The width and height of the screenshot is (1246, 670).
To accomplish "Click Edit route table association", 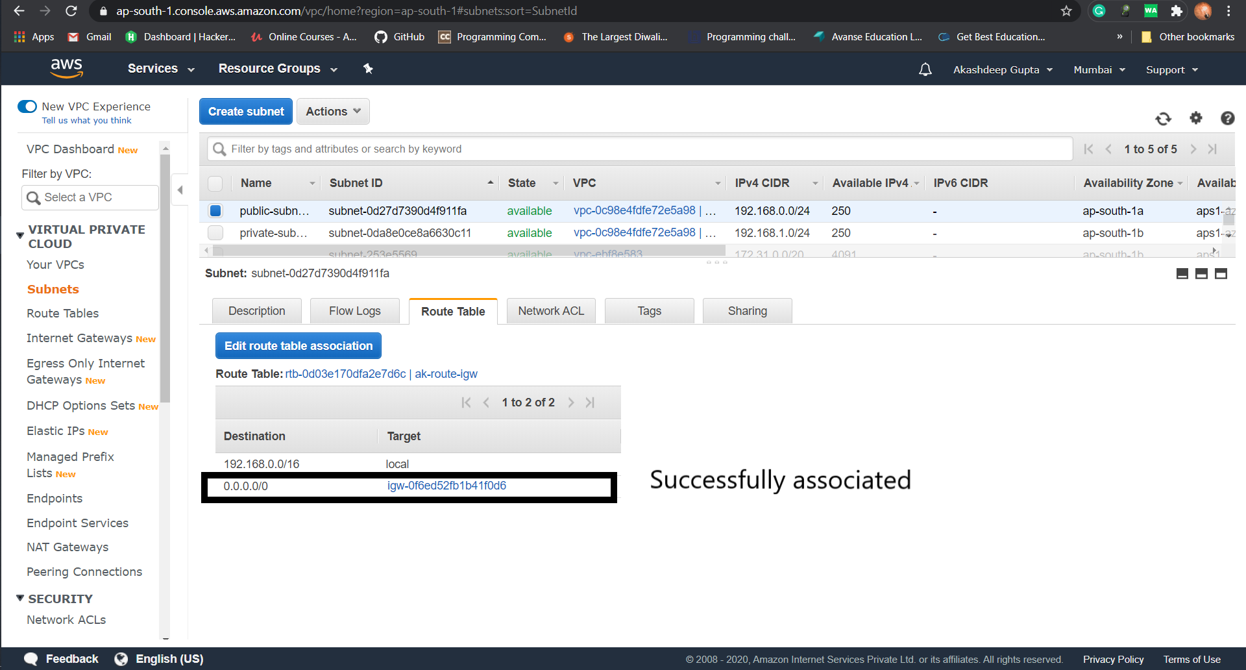I will click(298, 345).
